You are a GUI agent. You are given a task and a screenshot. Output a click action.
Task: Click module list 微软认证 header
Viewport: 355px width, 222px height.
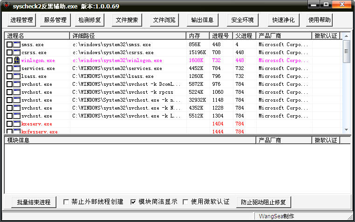point(326,140)
